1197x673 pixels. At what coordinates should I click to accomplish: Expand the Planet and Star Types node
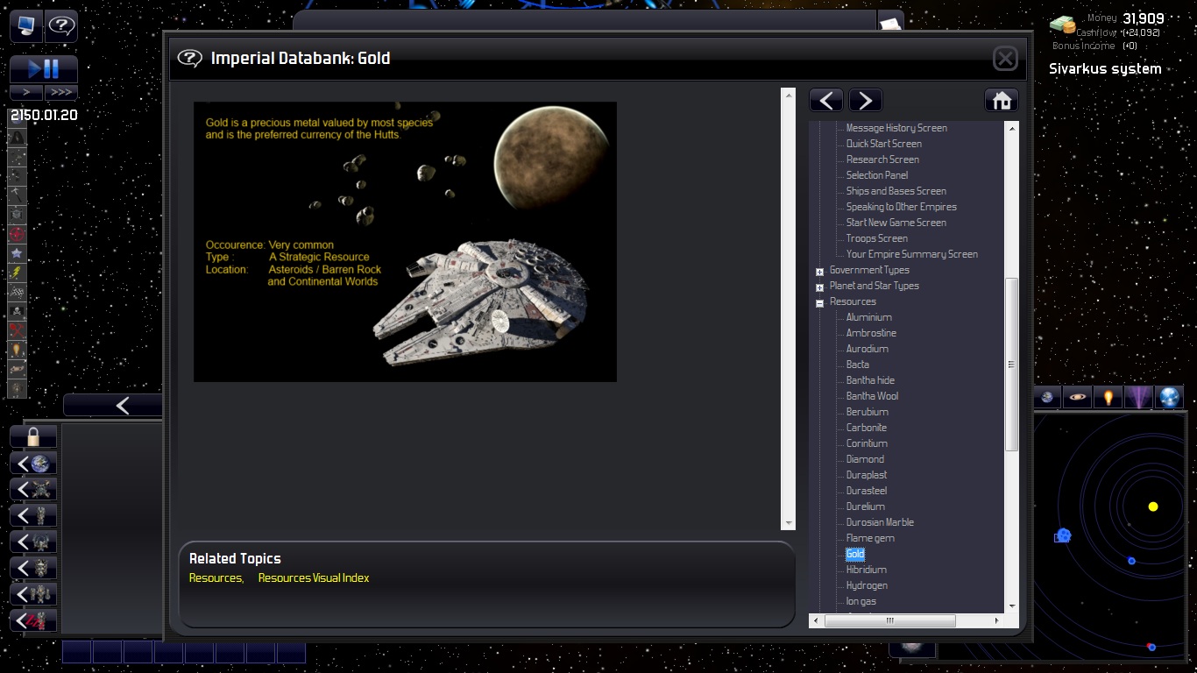pyautogui.click(x=819, y=287)
